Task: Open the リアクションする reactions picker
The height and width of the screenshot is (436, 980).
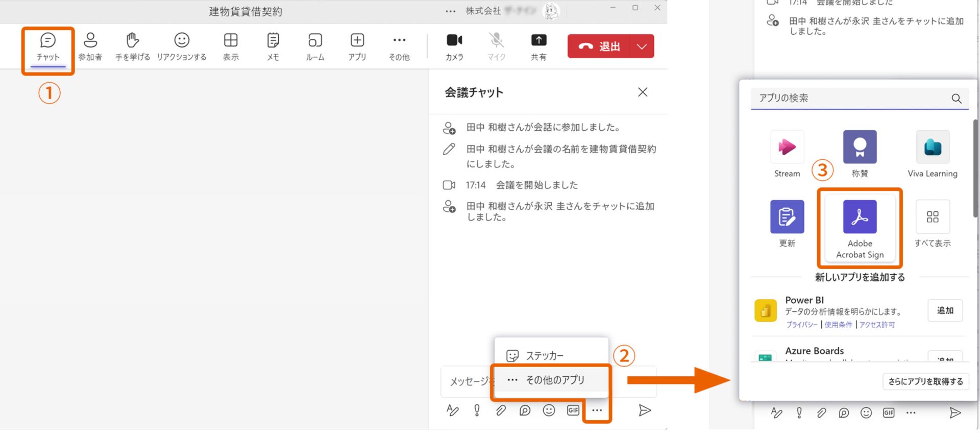Action: pyautogui.click(x=182, y=47)
